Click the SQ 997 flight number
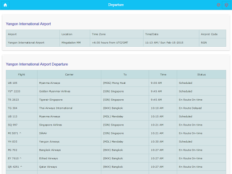The height and width of the screenshot is (174, 232). point(13,125)
